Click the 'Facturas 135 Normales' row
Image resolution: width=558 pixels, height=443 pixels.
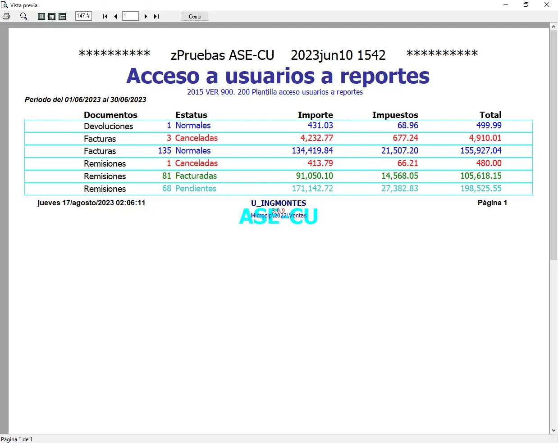coord(279,151)
